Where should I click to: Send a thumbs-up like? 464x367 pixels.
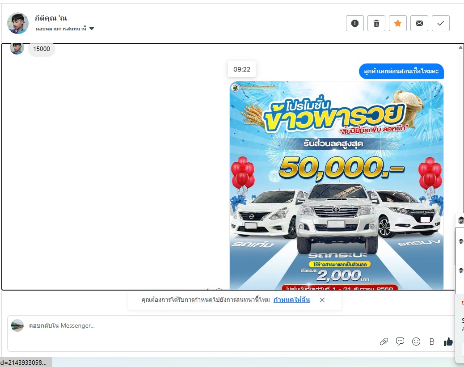point(448,342)
